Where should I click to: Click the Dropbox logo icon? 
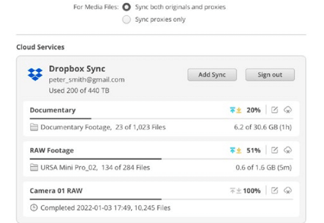tap(35, 74)
